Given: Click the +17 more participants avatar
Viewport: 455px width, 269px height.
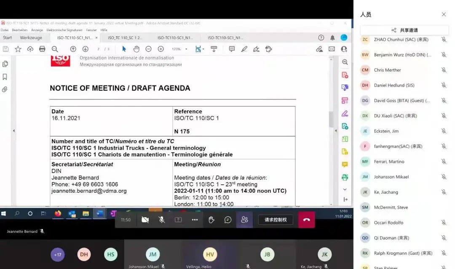Looking at the screenshot, I should click(x=58, y=254).
